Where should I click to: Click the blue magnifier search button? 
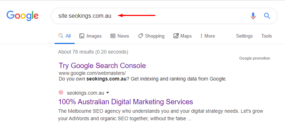267,16
